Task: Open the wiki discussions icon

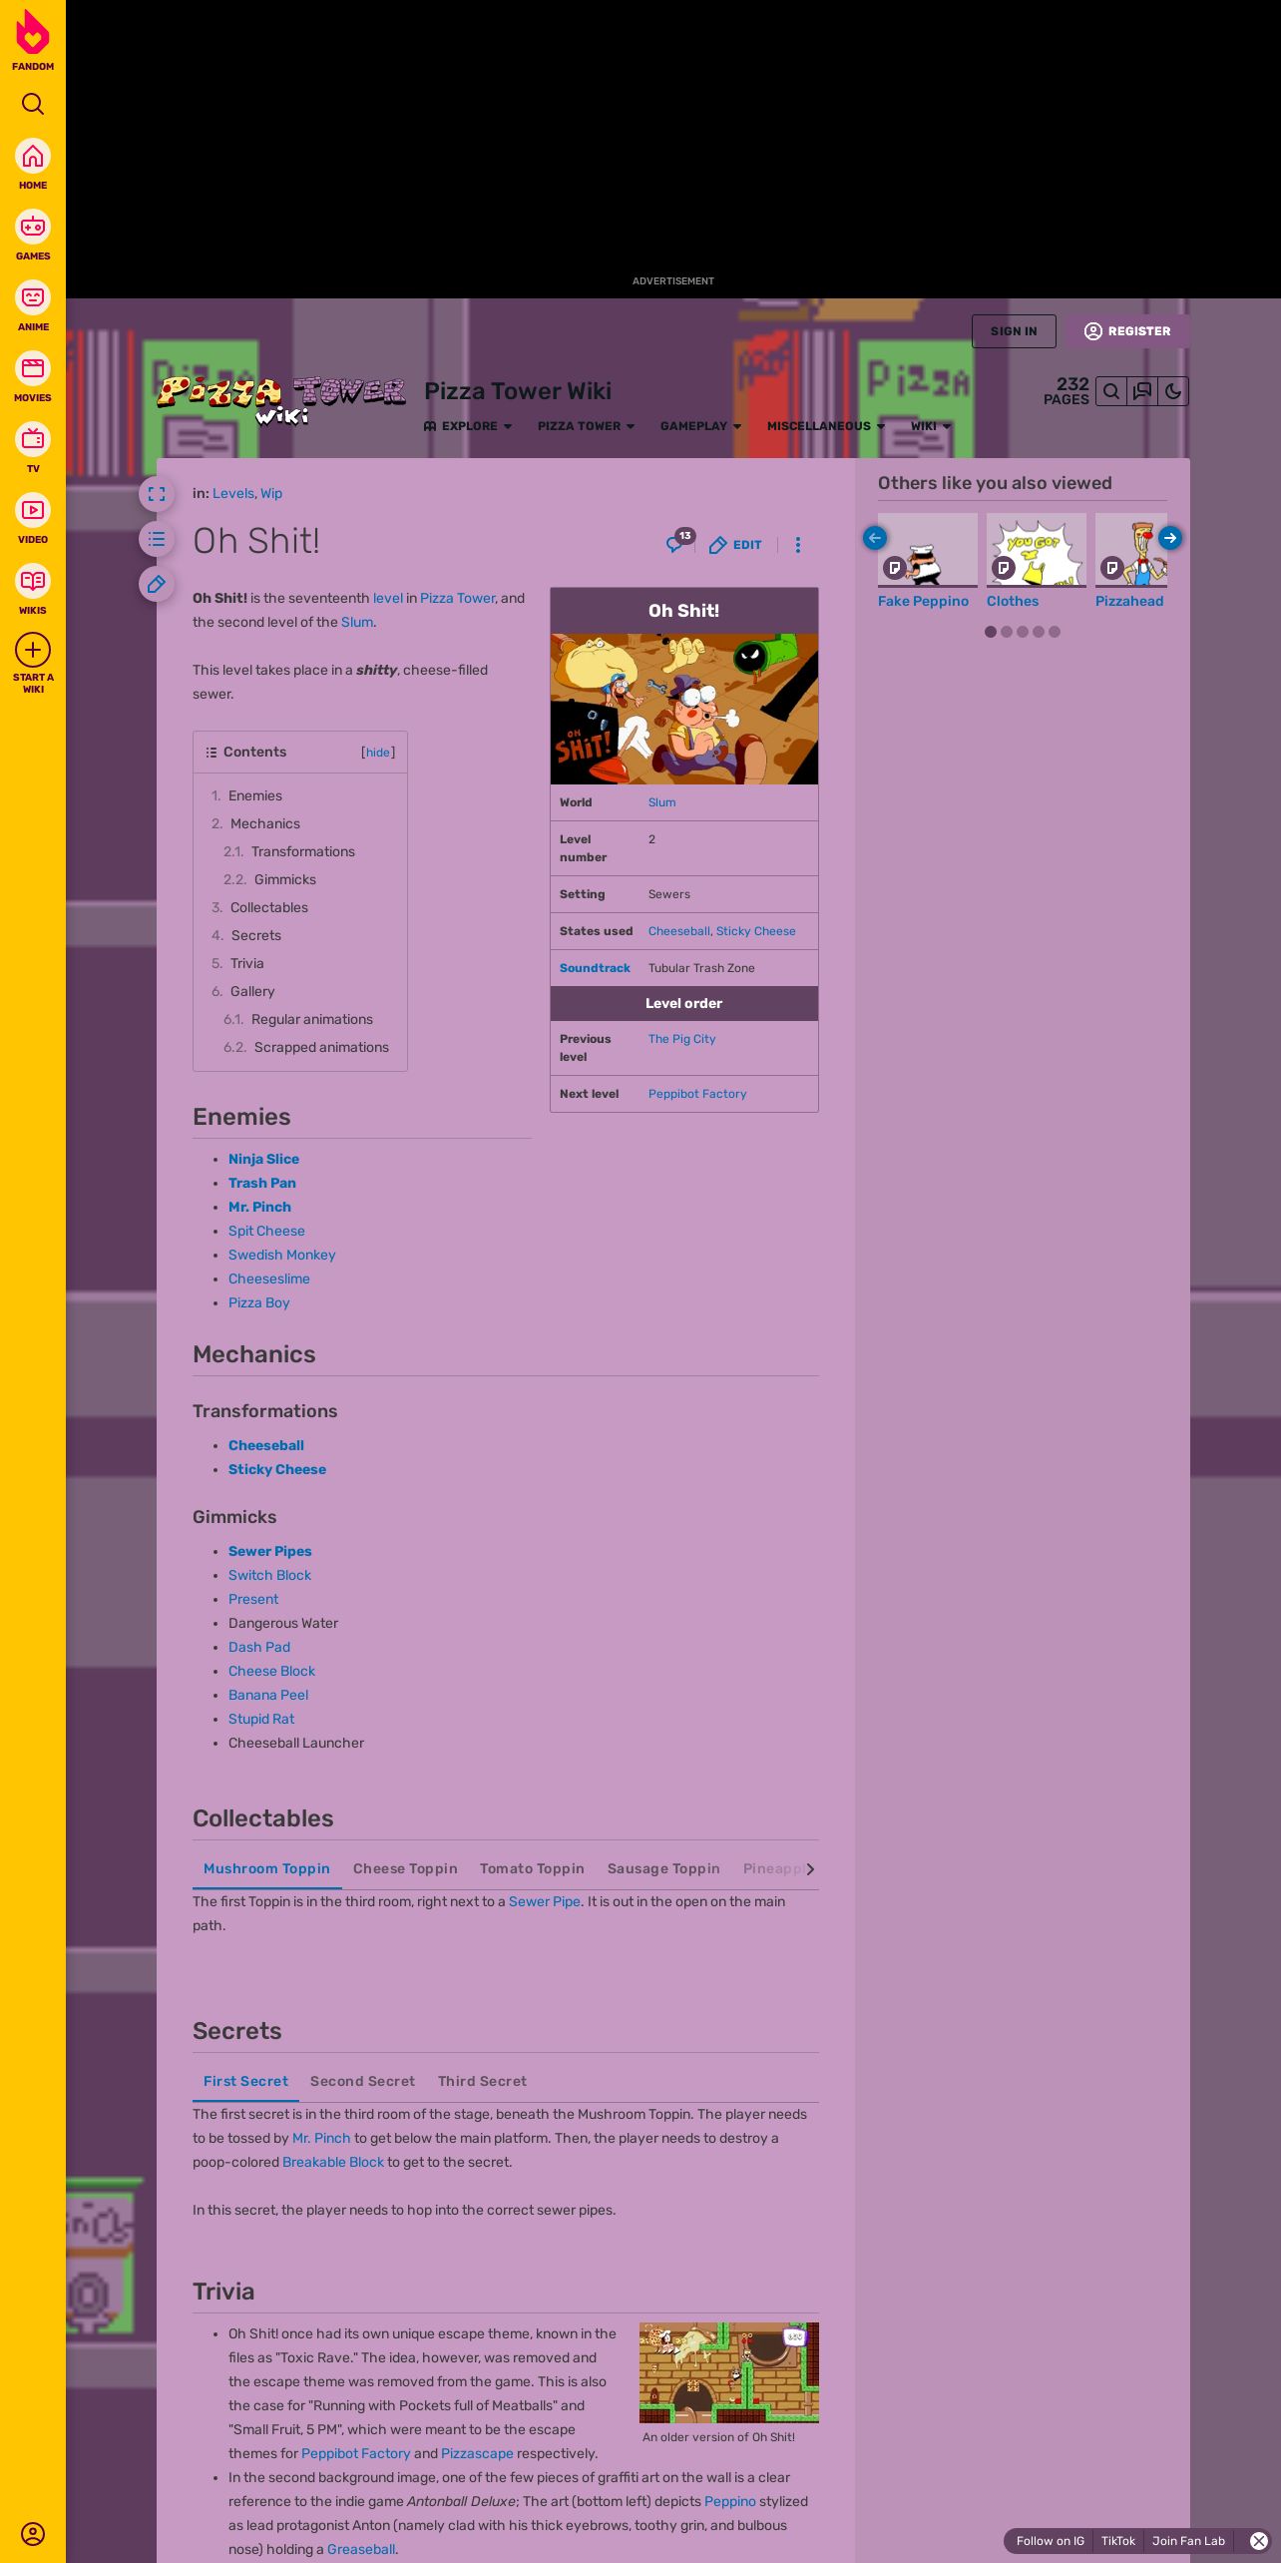Action: [1141, 391]
